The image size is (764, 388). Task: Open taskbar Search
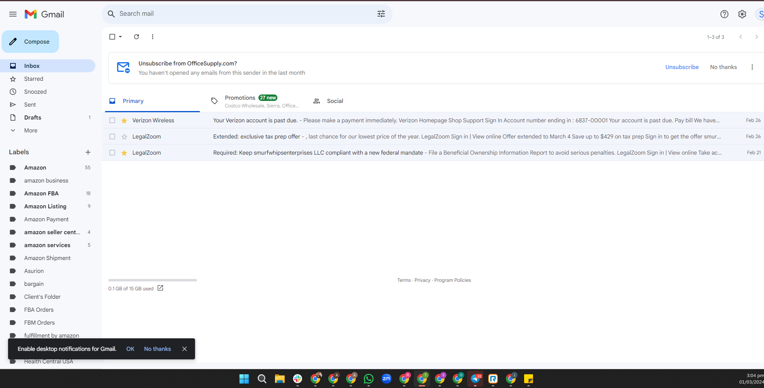coord(262,379)
